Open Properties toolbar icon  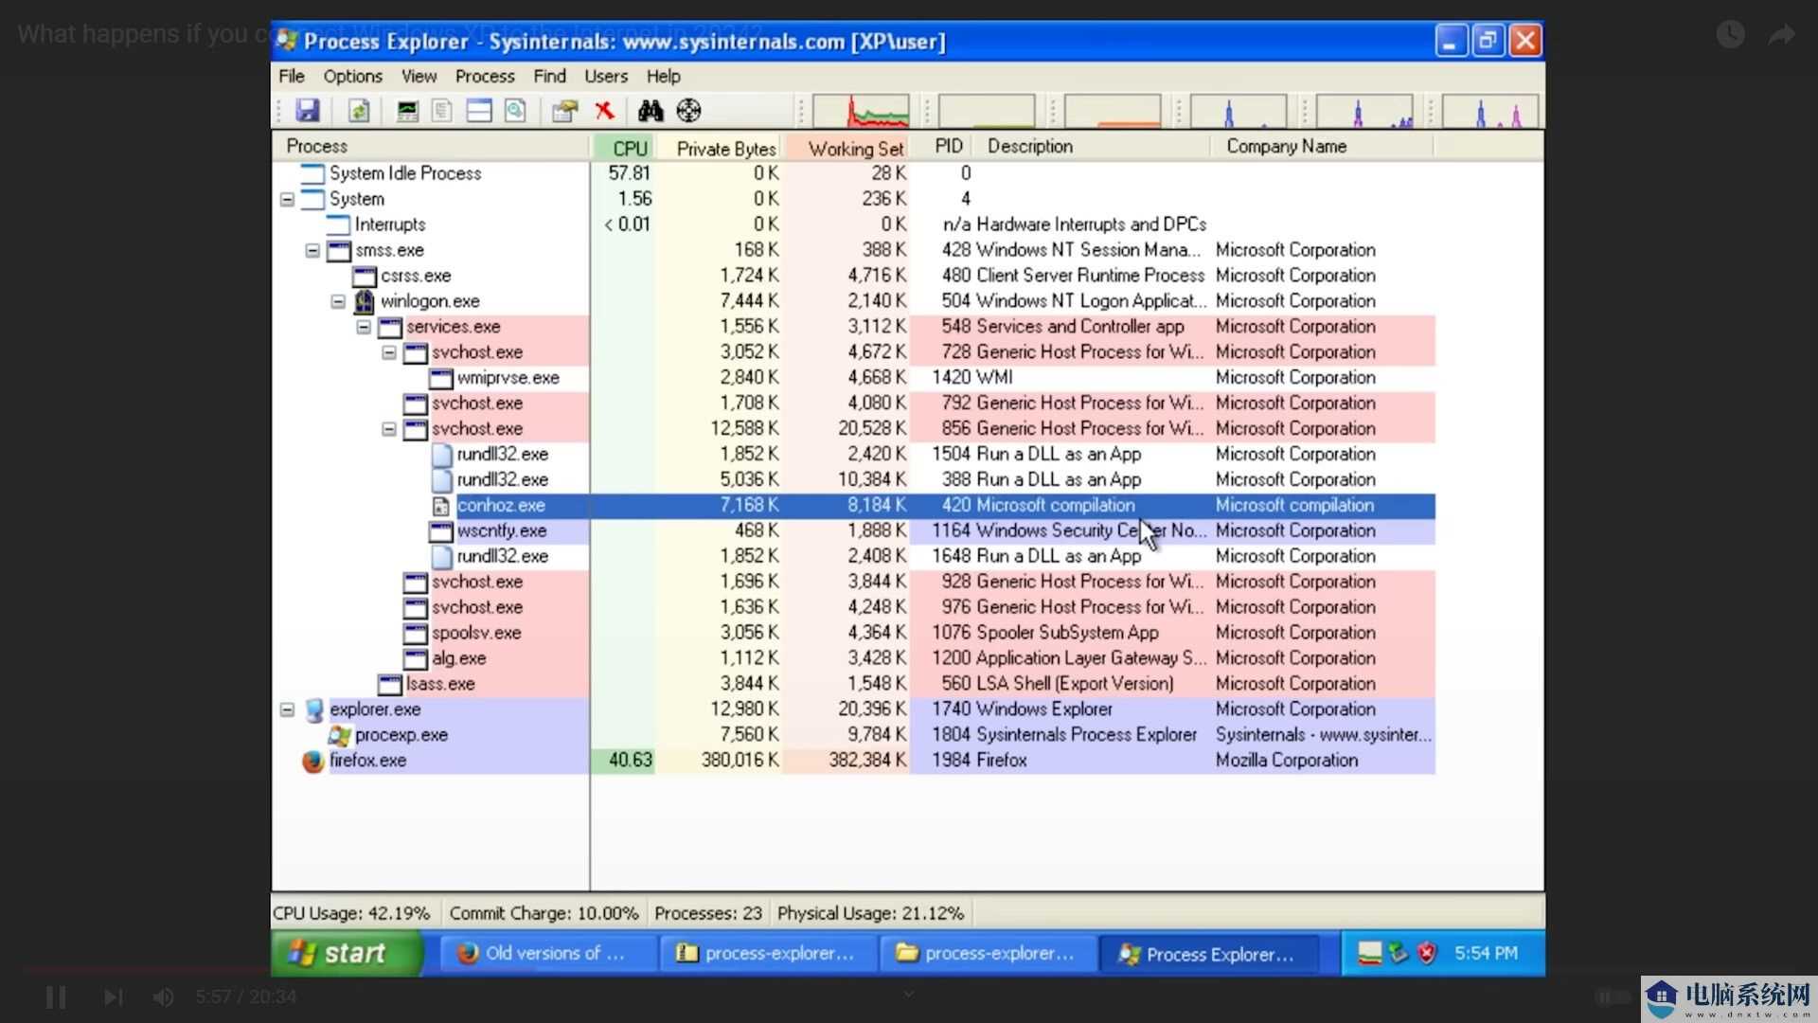tap(564, 111)
